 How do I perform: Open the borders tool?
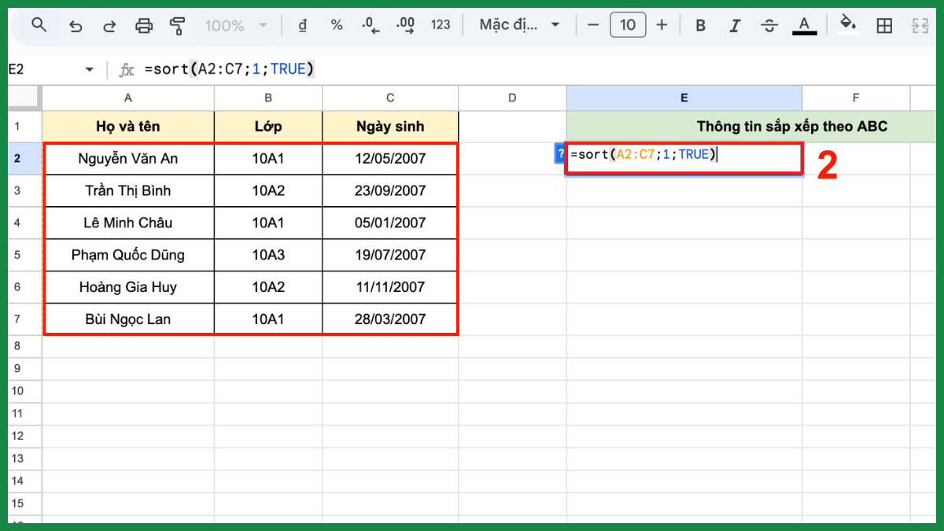[x=884, y=25]
